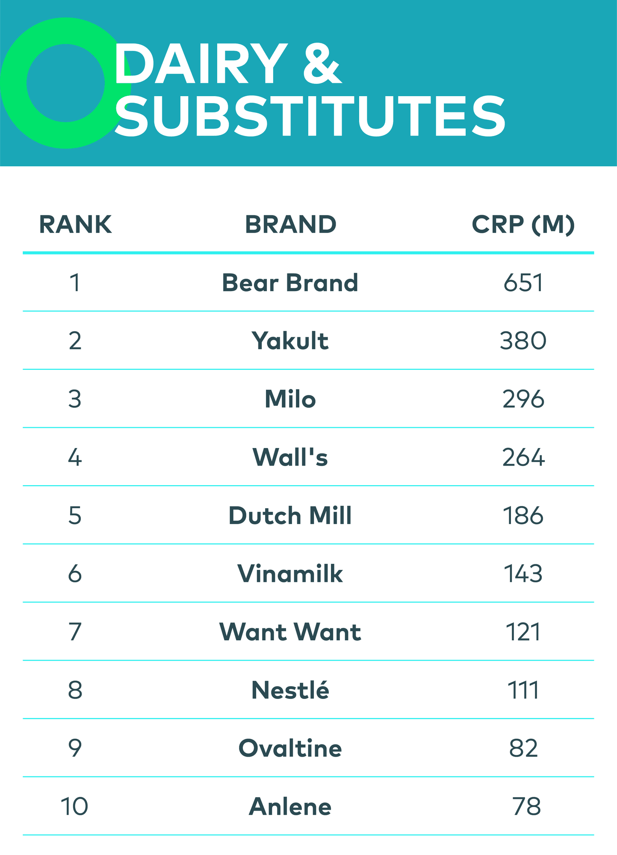Select Dutch Mill in the table
The image size is (617, 855).
pos(290,516)
